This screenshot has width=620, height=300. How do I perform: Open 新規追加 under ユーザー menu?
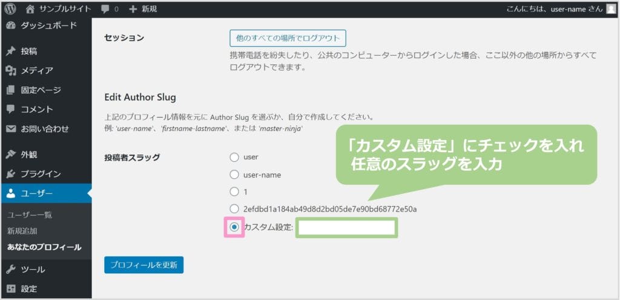click(x=22, y=231)
